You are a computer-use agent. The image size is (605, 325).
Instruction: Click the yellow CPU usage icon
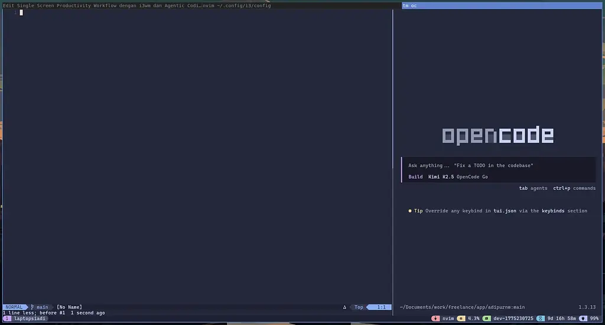click(461, 319)
